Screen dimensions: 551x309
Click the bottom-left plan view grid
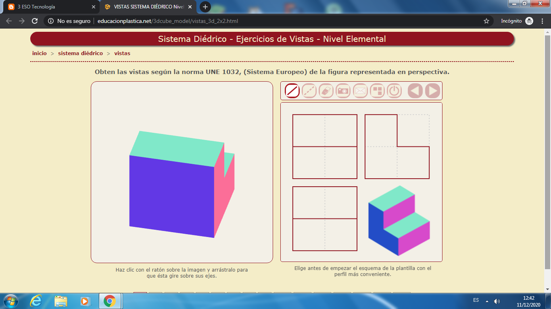click(x=325, y=218)
